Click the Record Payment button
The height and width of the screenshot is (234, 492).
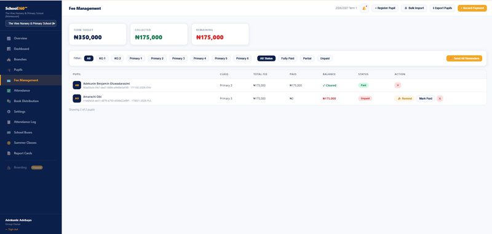pyautogui.click(x=472, y=8)
